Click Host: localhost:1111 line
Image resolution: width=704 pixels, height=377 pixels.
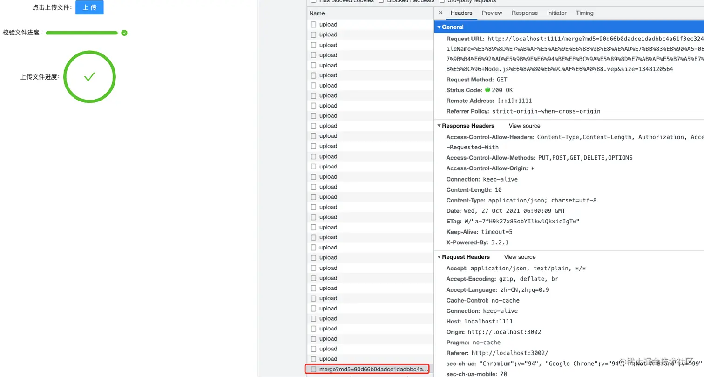pyautogui.click(x=479, y=322)
